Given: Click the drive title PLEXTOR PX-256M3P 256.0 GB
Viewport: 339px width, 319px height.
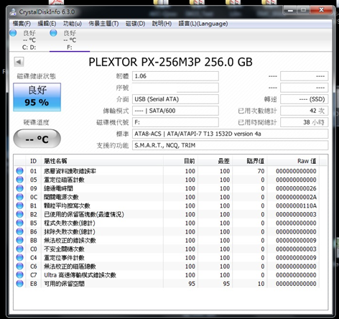Looking at the screenshot, I should tap(170, 62).
